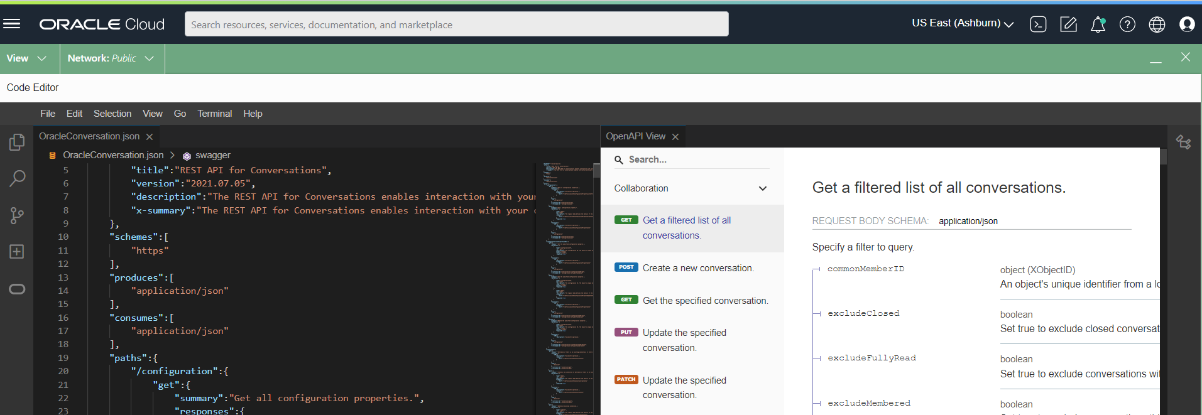Open the rounded rectangle icon in activity bar
Image resolution: width=1202 pixels, height=415 pixels.
[x=17, y=289]
